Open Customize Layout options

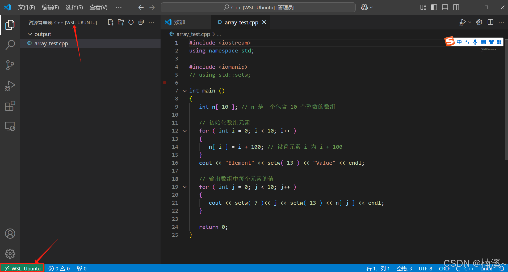pyautogui.click(x=423, y=7)
